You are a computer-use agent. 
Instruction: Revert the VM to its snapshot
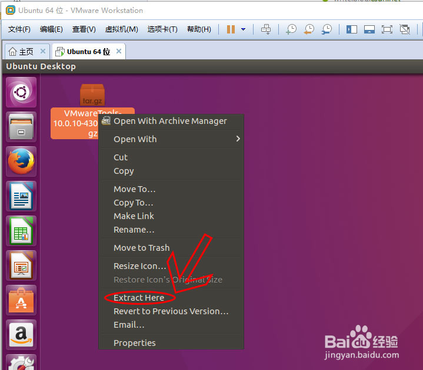309,29
